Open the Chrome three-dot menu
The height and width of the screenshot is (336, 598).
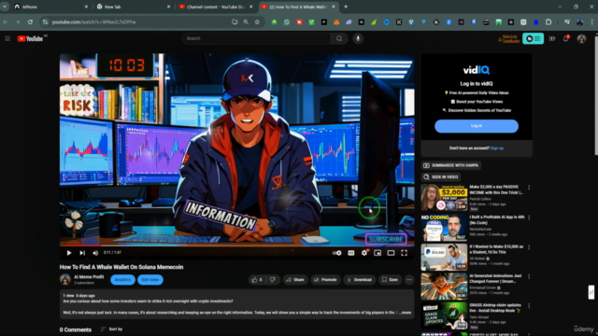click(591, 22)
